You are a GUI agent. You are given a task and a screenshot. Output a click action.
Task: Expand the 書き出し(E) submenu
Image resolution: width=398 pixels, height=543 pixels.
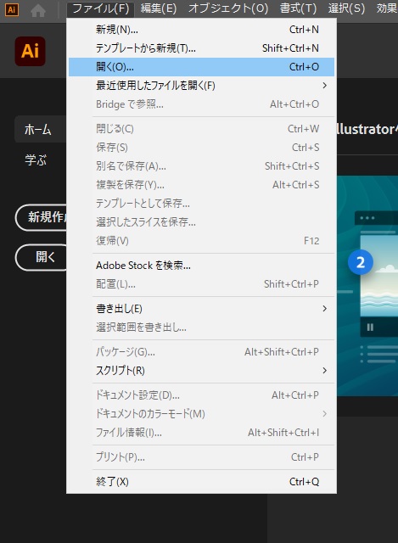click(201, 309)
